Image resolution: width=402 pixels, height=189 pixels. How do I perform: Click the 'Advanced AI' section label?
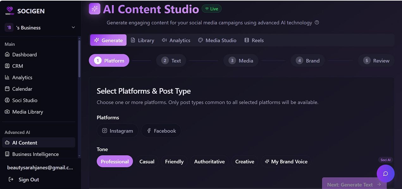click(x=17, y=132)
